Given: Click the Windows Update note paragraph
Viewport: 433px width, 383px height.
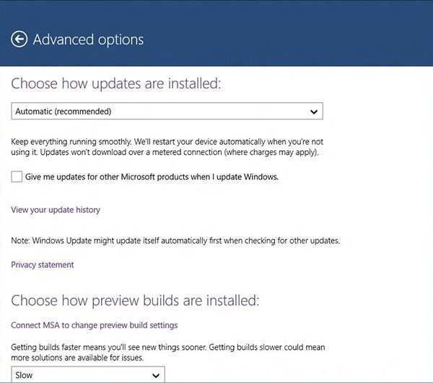Looking at the screenshot, I should 175,240.
